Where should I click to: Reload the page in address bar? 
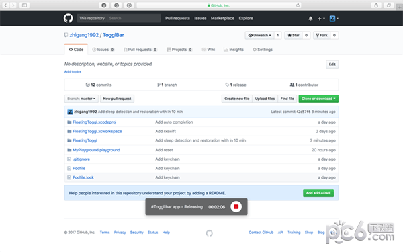click(x=298, y=5)
